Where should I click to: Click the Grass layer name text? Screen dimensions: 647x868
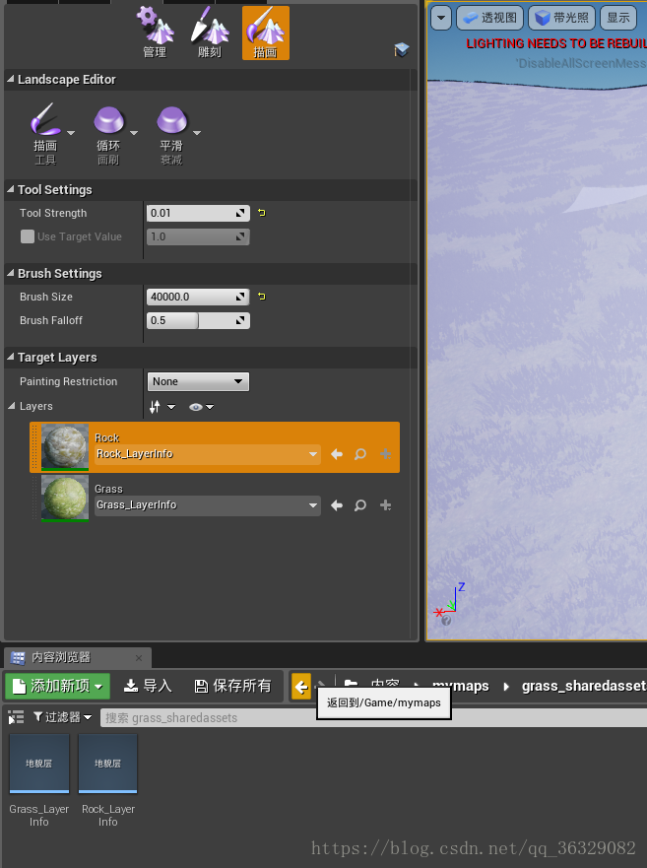(108, 489)
